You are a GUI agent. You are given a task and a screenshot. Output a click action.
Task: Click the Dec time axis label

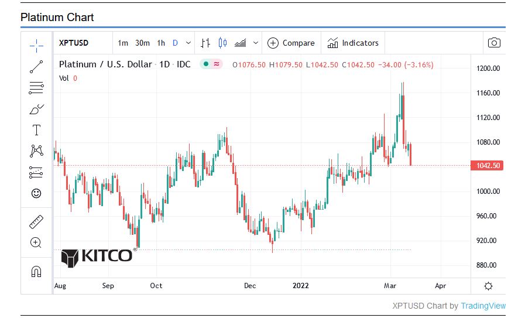(250, 286)
